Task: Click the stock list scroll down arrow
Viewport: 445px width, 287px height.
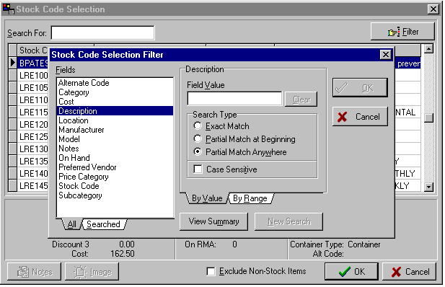Action: (x=428, y=187)
